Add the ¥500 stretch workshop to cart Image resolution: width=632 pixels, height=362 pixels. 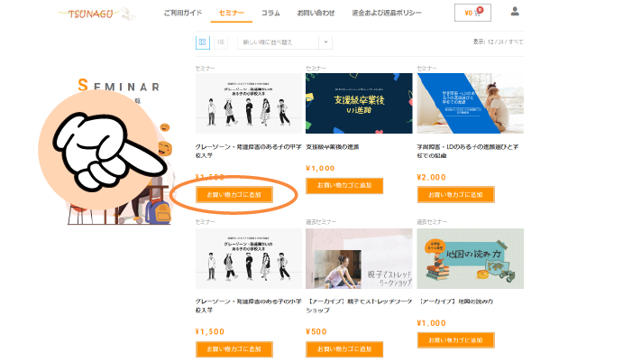(344, 349)
